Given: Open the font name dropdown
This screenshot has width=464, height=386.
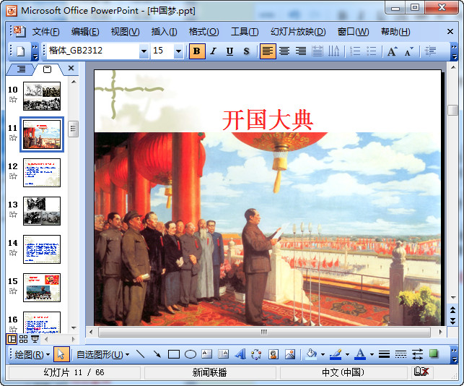Looking at the screenshot, I should pyautogui.click(x=144, y=51).
